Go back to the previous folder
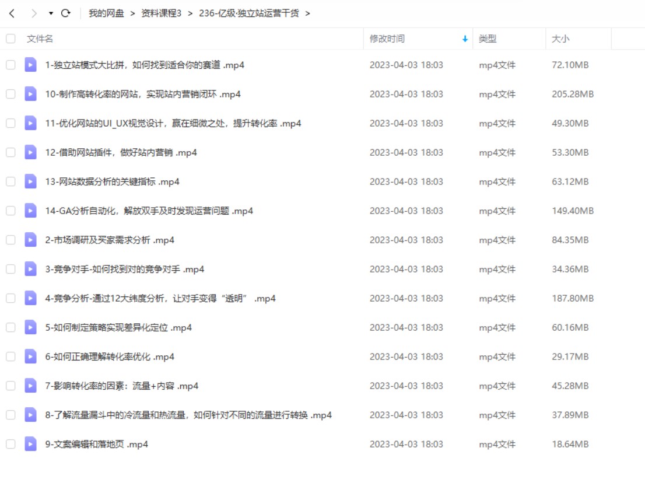Screen dimensions: 645x486 point(12,13)
